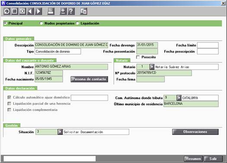Viewport: 227px width, 163px height.
Task: Toggle Cálculo automático ajuar doméstico checkbox
Action: click(9, 97)
